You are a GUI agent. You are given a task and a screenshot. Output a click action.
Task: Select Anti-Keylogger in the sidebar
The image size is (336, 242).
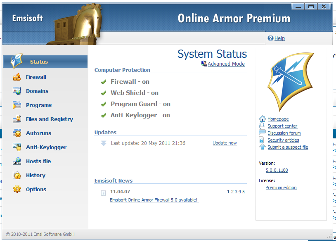pyautogui.click(x=46, y=147)
